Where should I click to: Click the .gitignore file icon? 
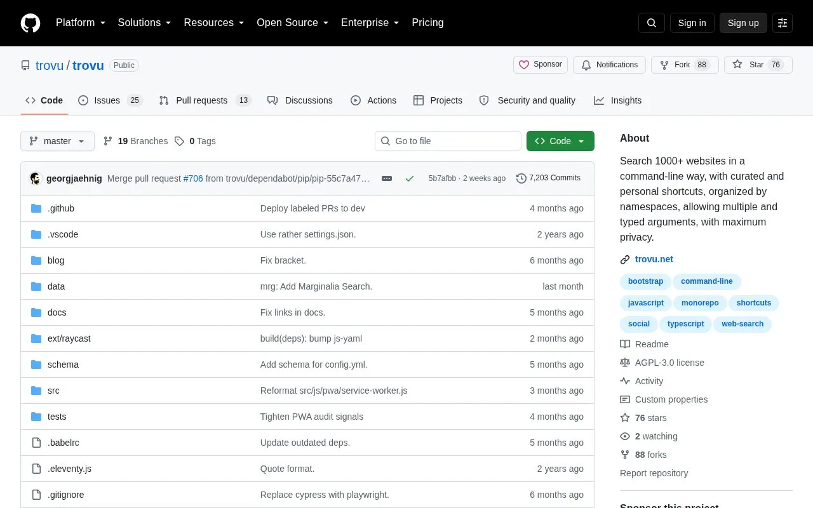(36, 495)
